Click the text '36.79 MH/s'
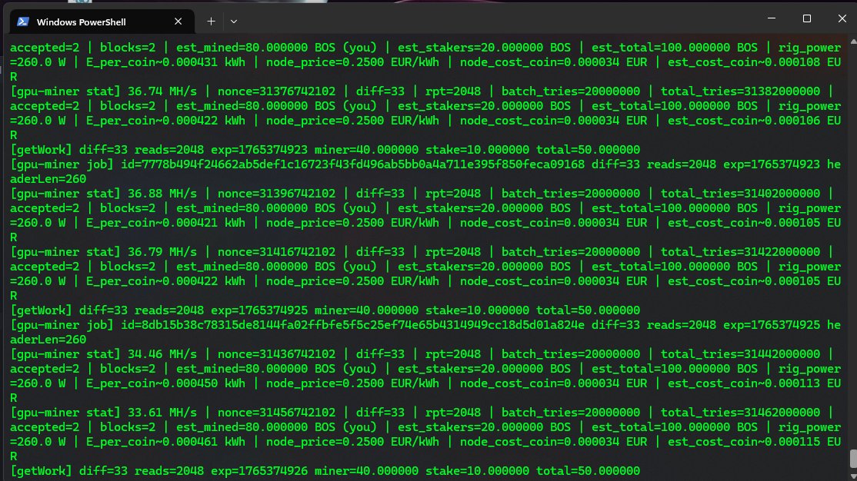Screen dimensions: 857x481 coord(162,252)
